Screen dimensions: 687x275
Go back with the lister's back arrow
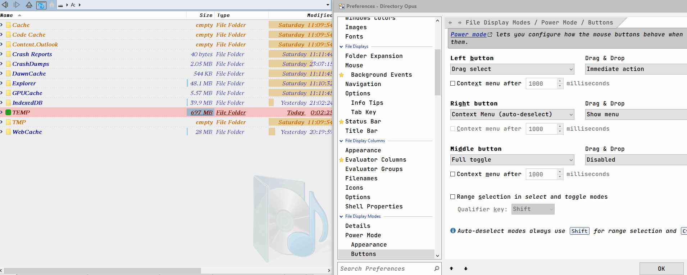coord(5,5)
